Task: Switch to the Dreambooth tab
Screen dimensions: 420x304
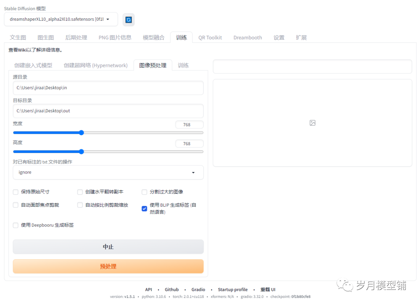Action: 247,37
